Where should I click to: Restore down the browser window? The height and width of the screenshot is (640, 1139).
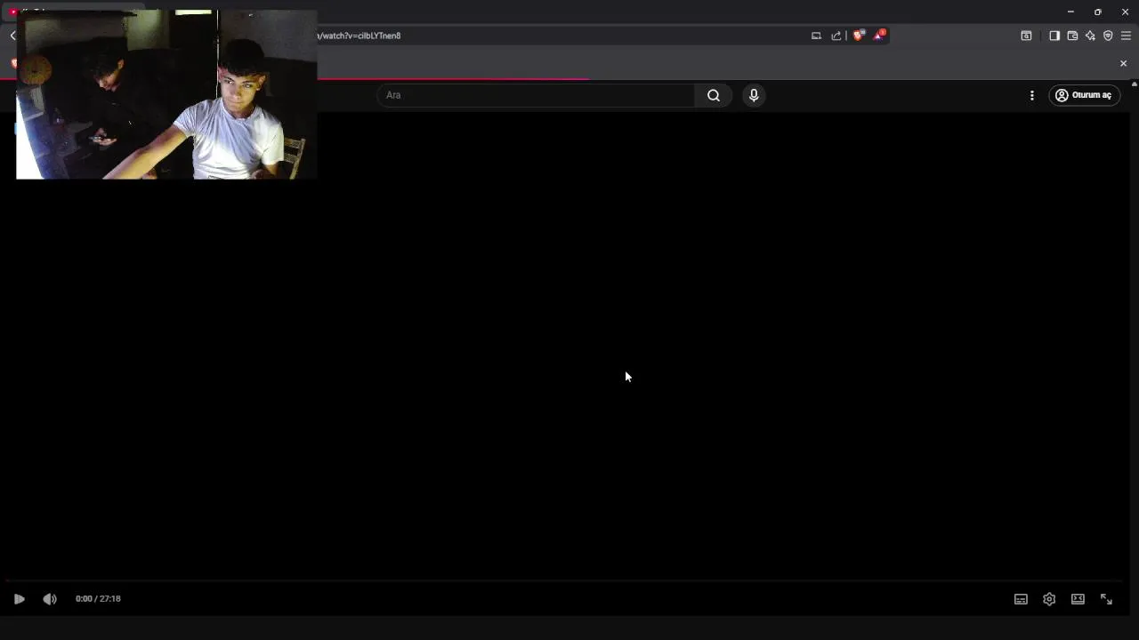coord(1097,12)
